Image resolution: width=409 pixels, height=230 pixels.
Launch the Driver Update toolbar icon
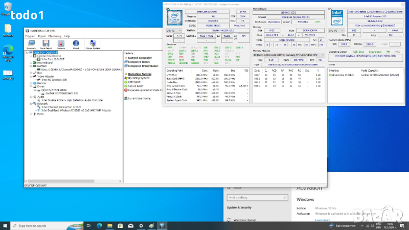tap(93, 44)
